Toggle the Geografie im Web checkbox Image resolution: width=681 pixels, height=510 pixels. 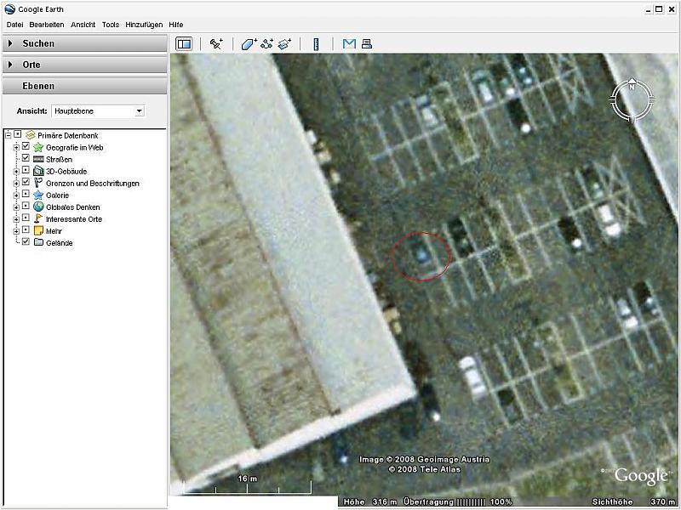click(x=26, y=147)
